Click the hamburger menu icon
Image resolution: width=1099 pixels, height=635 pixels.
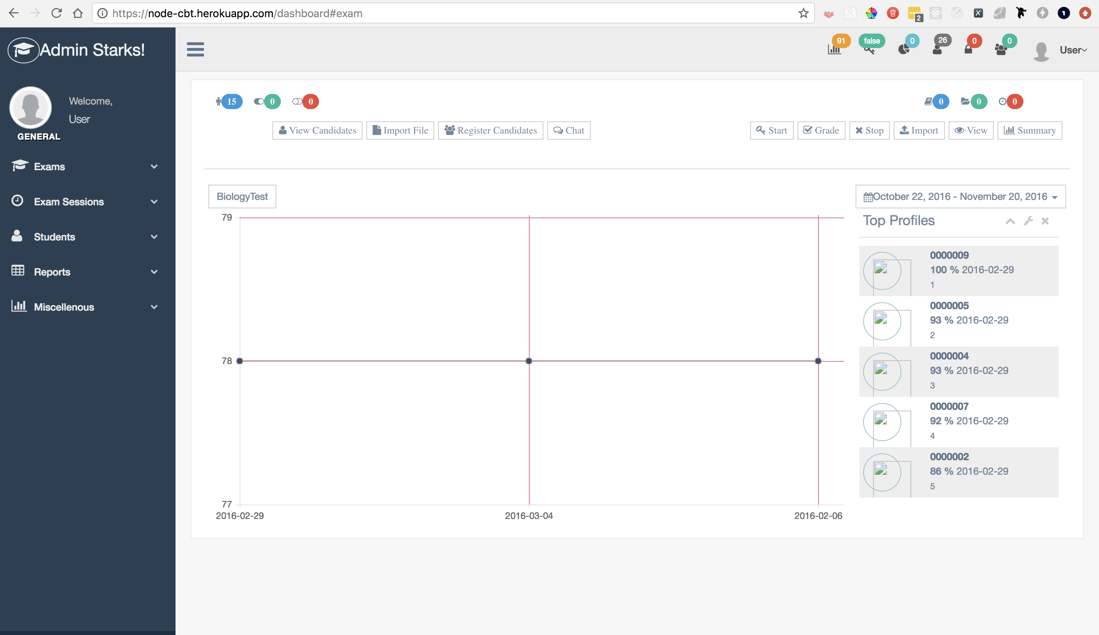pyautogui.click(x=195, y=49)
